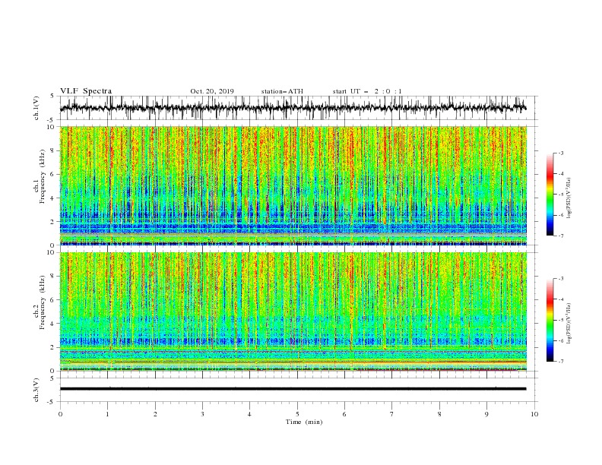Click time axis tick label "6"
The image size is (602, 465).
pos(345,414)
